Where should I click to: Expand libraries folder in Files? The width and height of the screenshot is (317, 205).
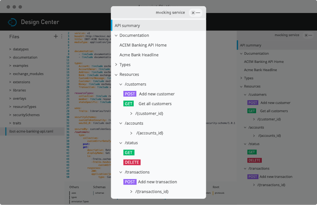(x=10, y=90)
